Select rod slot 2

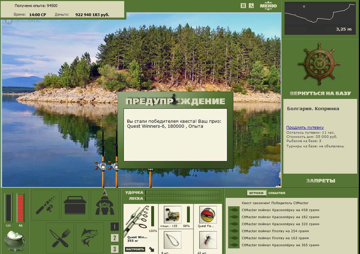click(115, 238)
